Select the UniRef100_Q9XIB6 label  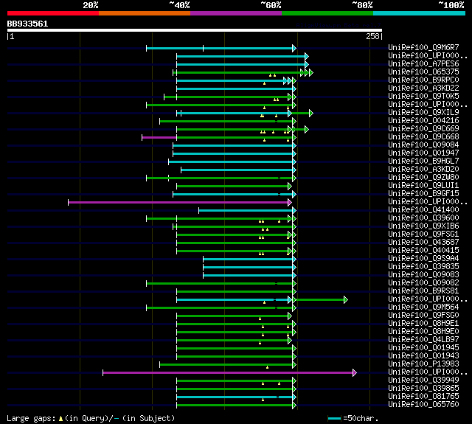tap(423, 226)
